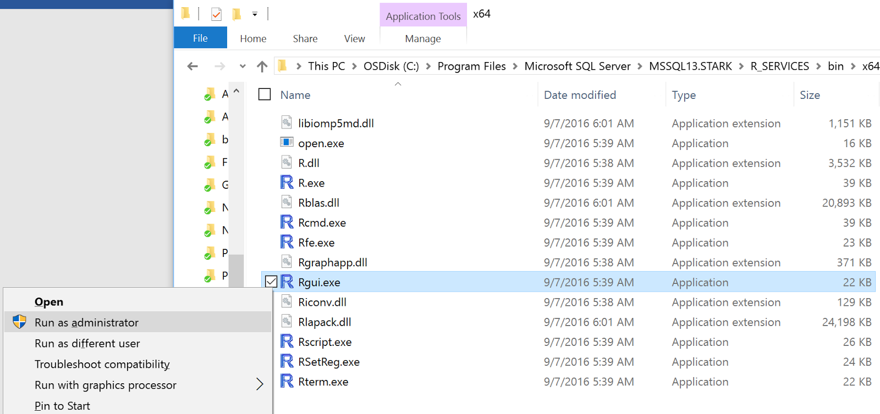Click the New folder quick access icon
This screenshot has height=414, width=880.
[237, 14]
